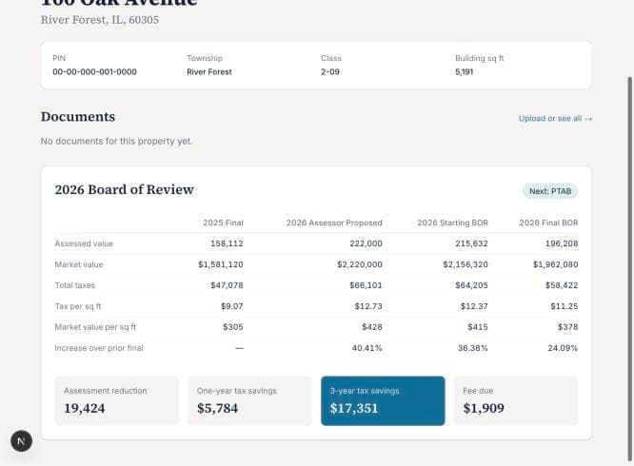This screenshot has width=634, height=466.
Task: Click the address line River Forest, IL, 60305
Action: pos(100,20)
